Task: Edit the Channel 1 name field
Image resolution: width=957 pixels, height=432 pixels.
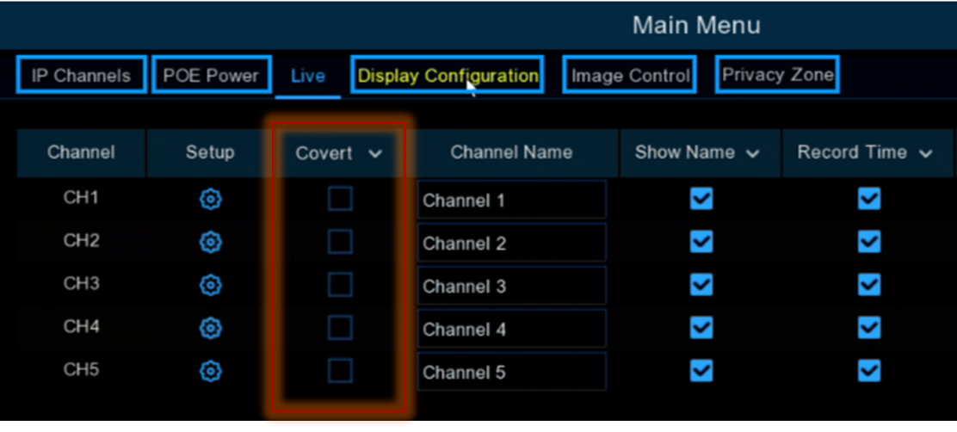Action: [x=511, y=200]
